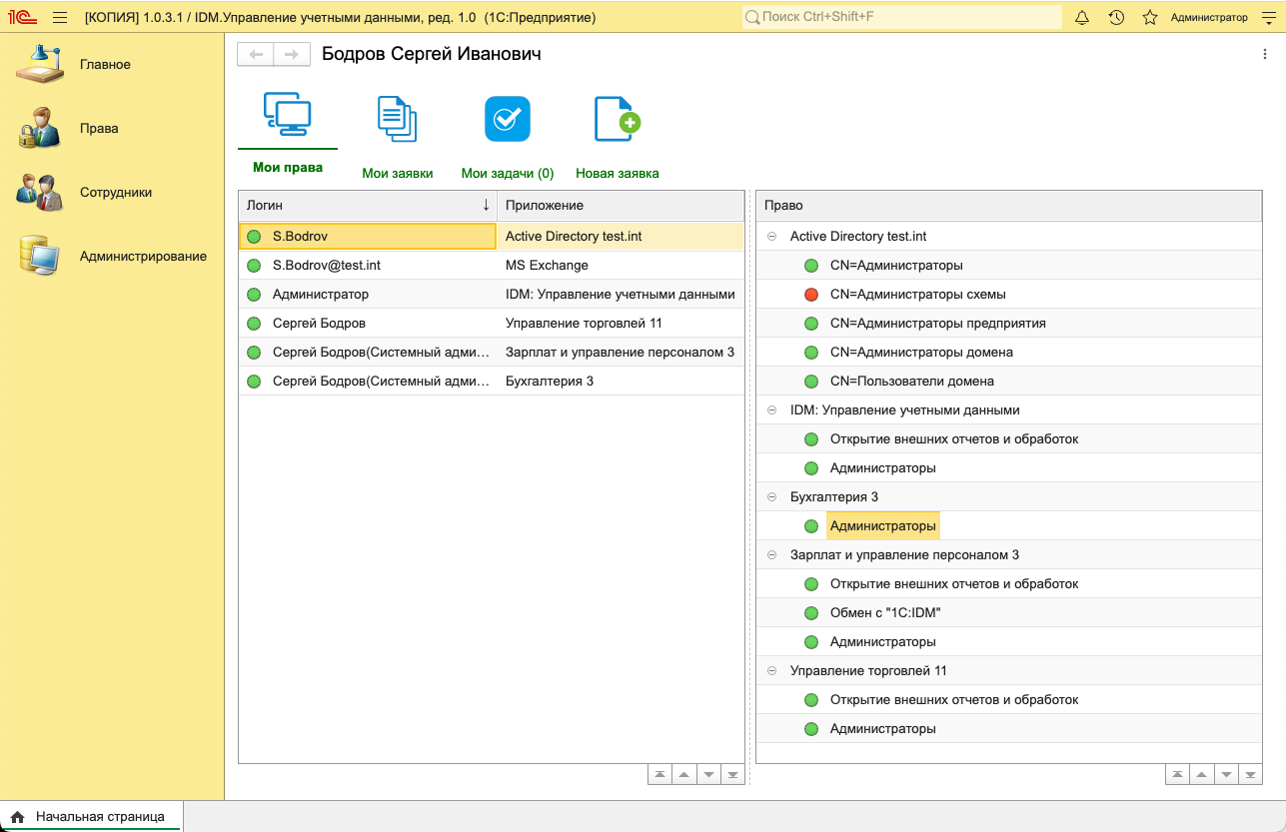
Task: Open the Мои права computer icon
Action: click(287, 115)
